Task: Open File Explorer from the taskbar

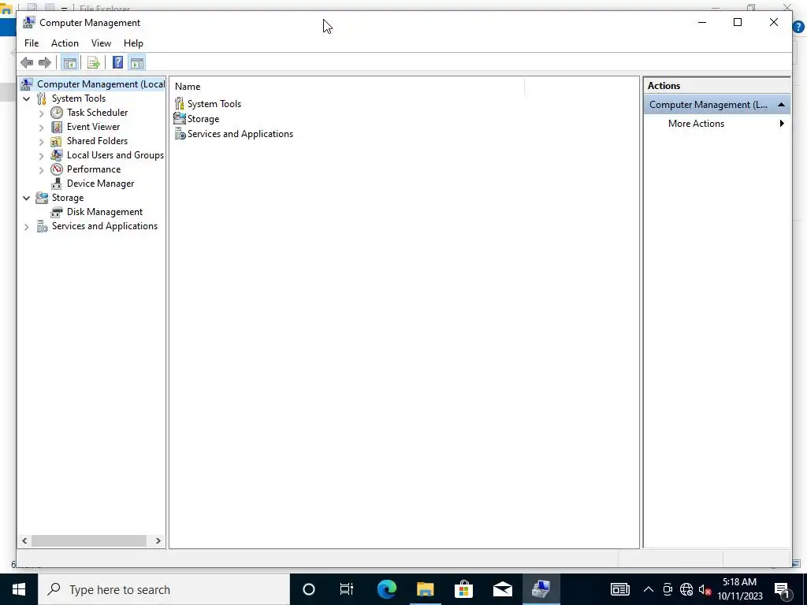Action: tap(425, 589)
